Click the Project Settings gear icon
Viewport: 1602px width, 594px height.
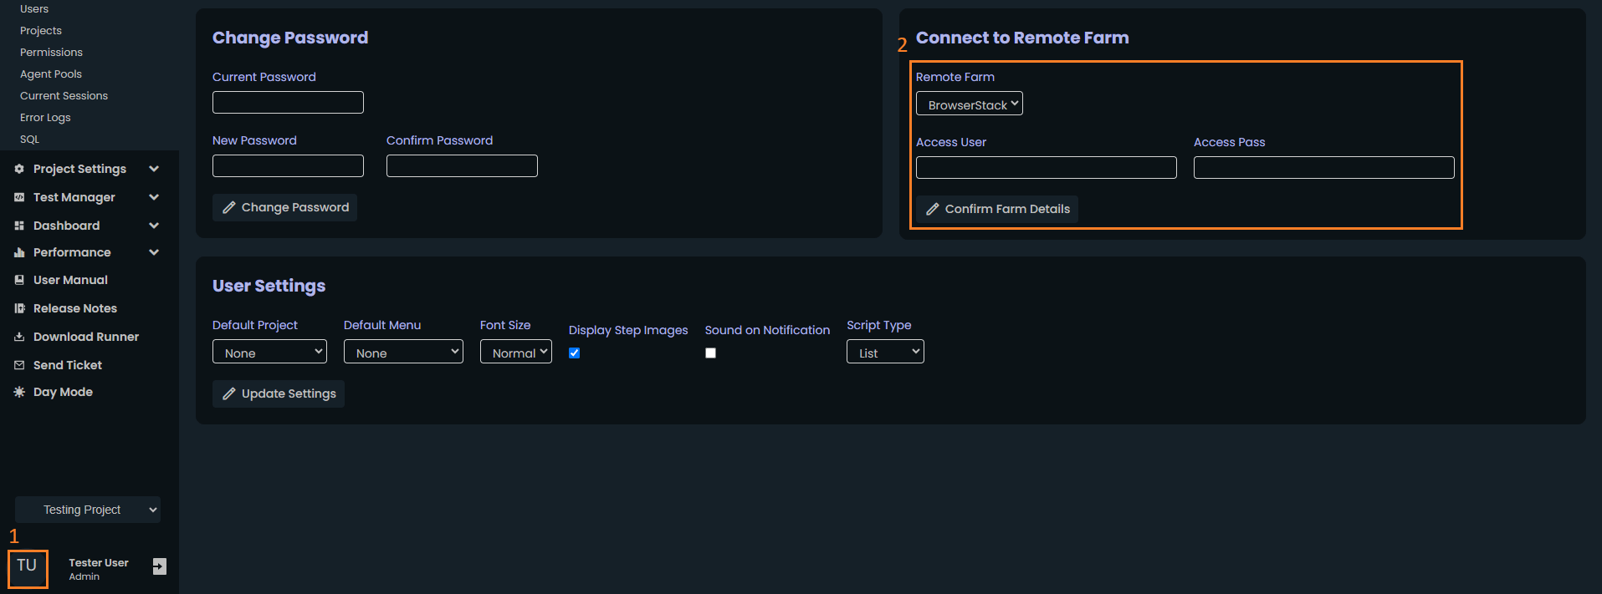point(19,169)
